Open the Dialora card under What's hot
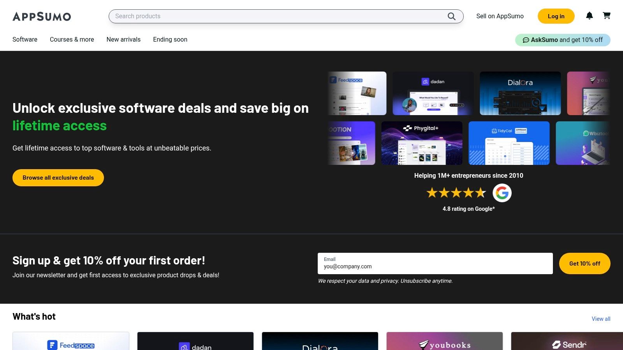Screen dimensions: 623x350 click(320, 341)
